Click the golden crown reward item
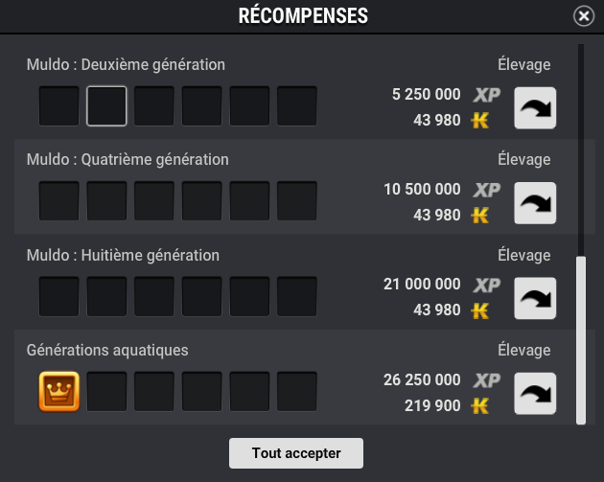This screenshot has width=604, height=482. coord(58,392)
